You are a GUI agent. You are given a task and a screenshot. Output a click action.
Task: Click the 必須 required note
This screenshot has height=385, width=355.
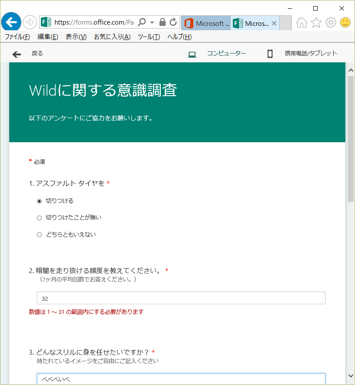[x=39, y=162]
